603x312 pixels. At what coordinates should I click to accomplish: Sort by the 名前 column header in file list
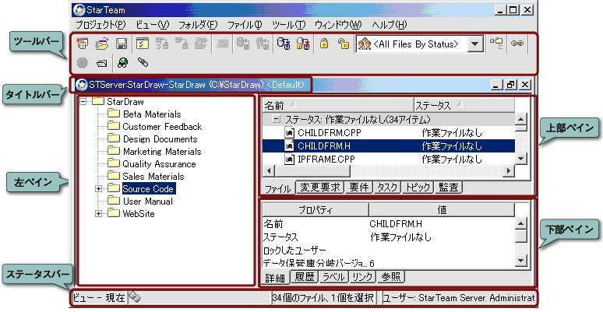click(338, 105)
